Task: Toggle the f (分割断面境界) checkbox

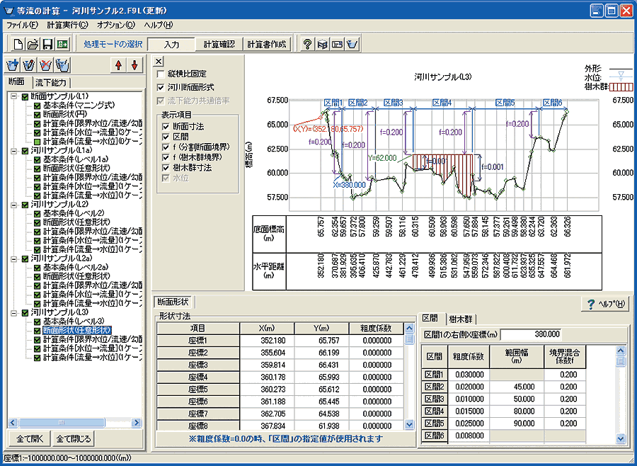Action: [x=166, y=147]
